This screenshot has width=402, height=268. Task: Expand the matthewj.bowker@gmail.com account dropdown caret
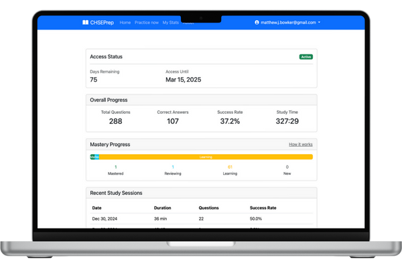(319, 23)
